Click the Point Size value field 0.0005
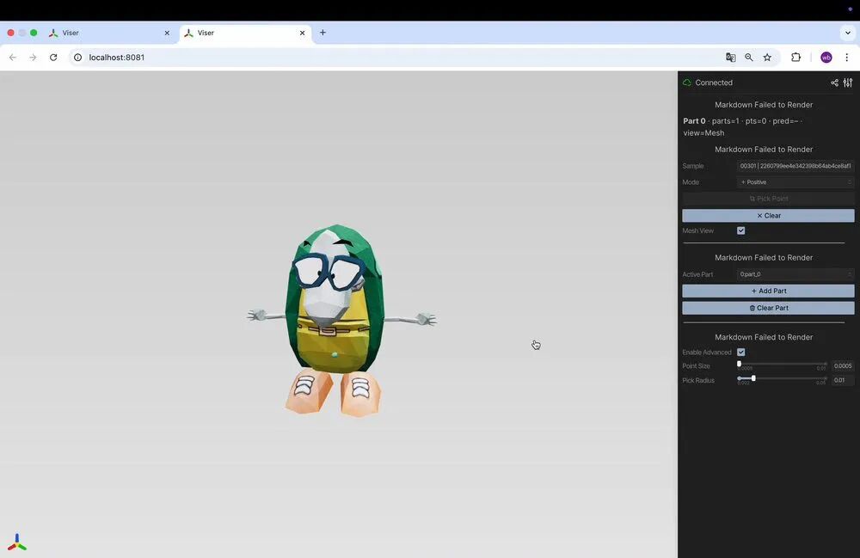 tap(843, 365)
